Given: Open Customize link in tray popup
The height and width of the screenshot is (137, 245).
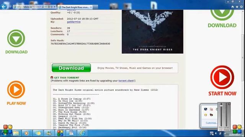Looking at the screenshot, I should click(211, 123).
